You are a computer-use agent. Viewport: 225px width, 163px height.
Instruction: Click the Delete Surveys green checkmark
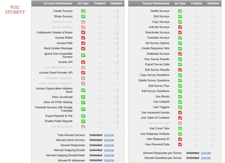coord(180,11)
